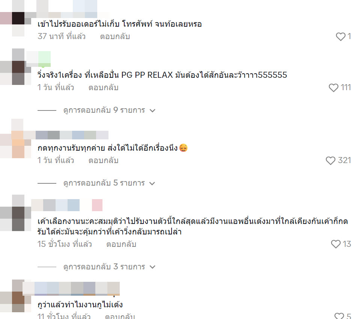
Task: Expand the 9 replies thread
Action: tap(109, 110)
